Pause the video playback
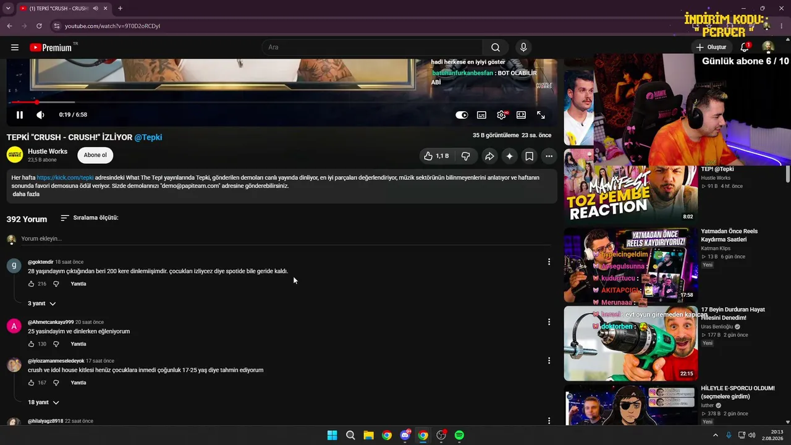The width and height of the screenshot is (791, 445). tap(20, 115)
